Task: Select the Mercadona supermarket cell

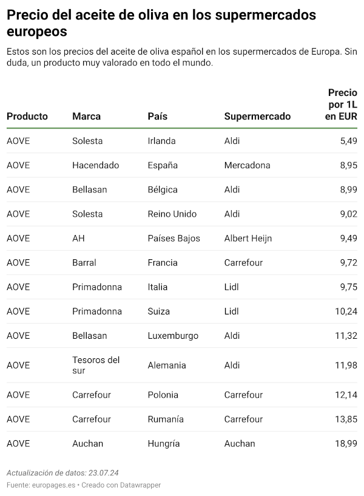Action: 247,165
